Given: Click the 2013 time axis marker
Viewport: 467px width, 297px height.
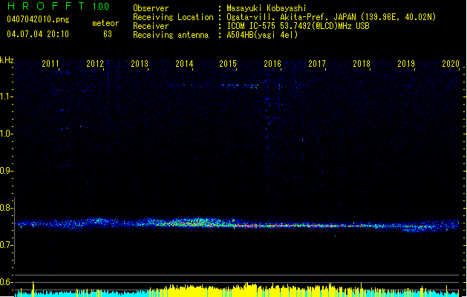Looking at the screenshot, I should point(140,64).
